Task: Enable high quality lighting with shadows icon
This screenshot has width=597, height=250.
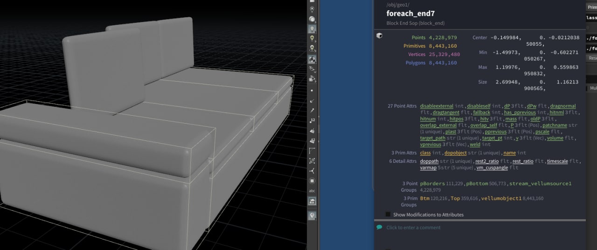Action: [312, 49]
